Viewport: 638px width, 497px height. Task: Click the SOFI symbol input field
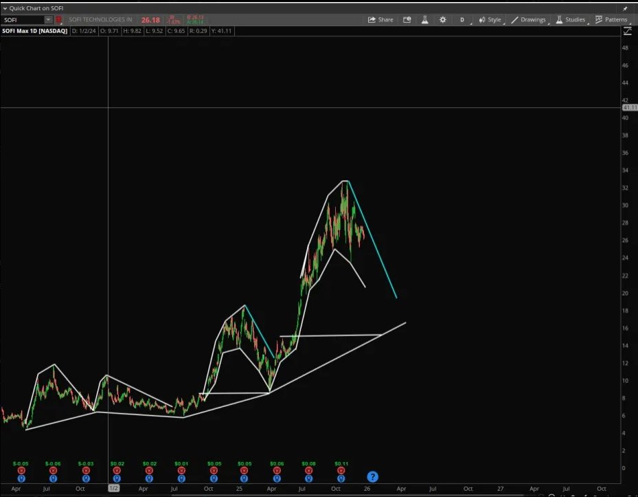(23, 19)
